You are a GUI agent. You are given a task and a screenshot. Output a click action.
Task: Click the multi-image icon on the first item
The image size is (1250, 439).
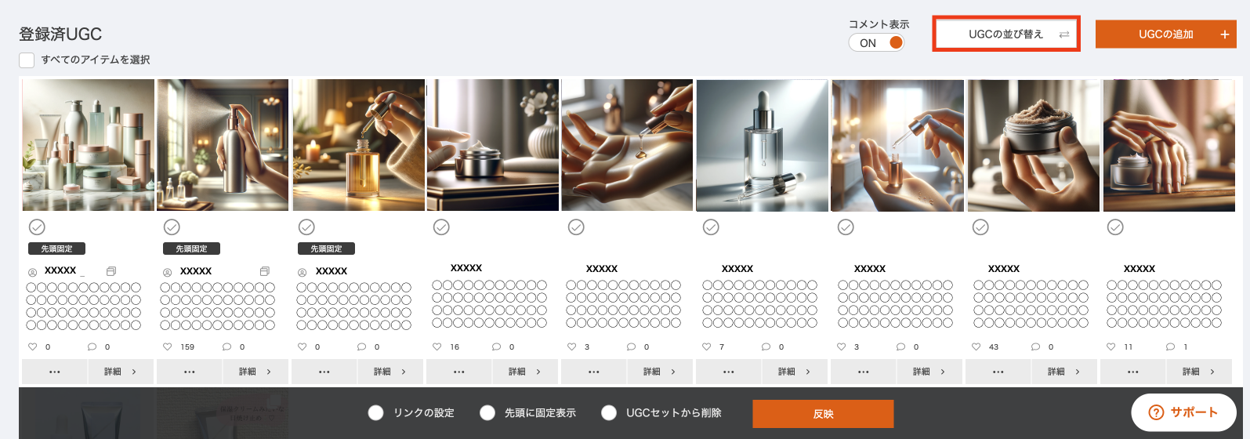[x=111, y=271]
